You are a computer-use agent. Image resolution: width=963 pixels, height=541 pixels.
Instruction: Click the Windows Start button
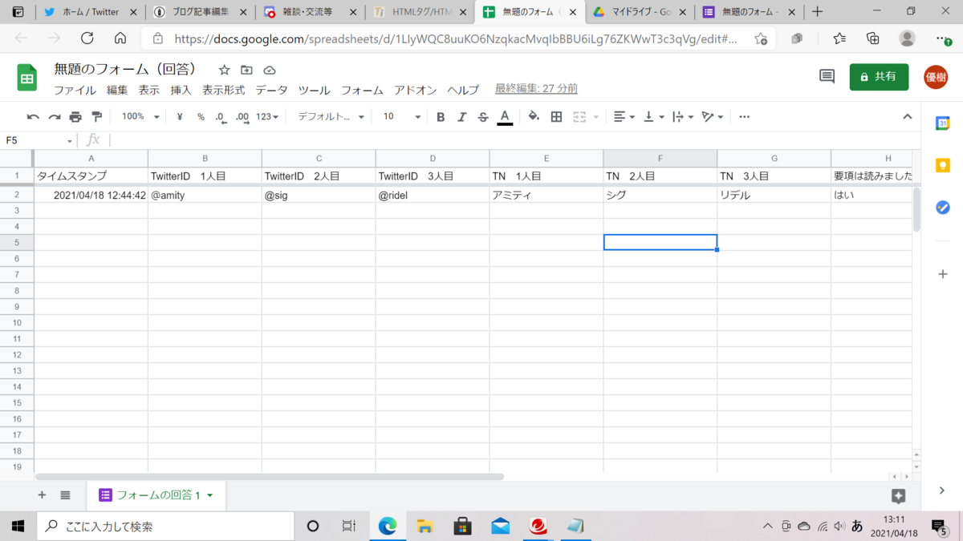coord(18,526)
